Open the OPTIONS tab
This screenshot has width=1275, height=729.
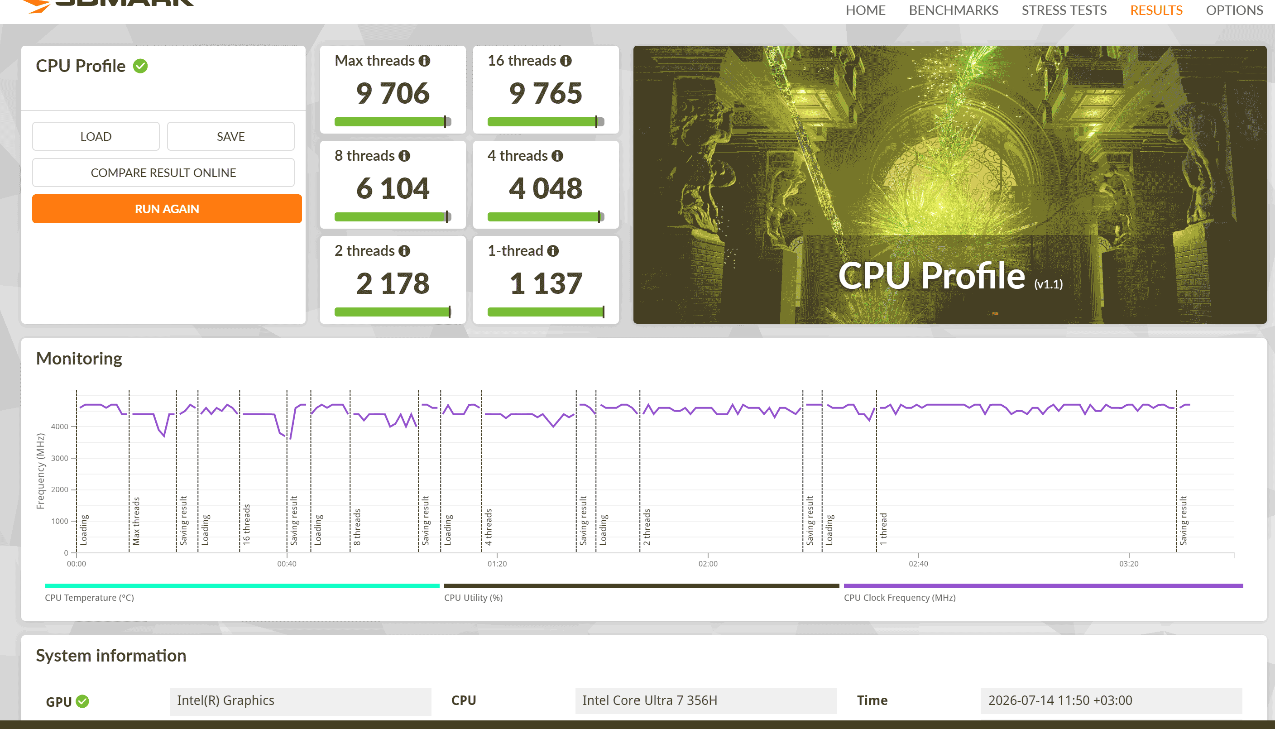pos(1234,10)
